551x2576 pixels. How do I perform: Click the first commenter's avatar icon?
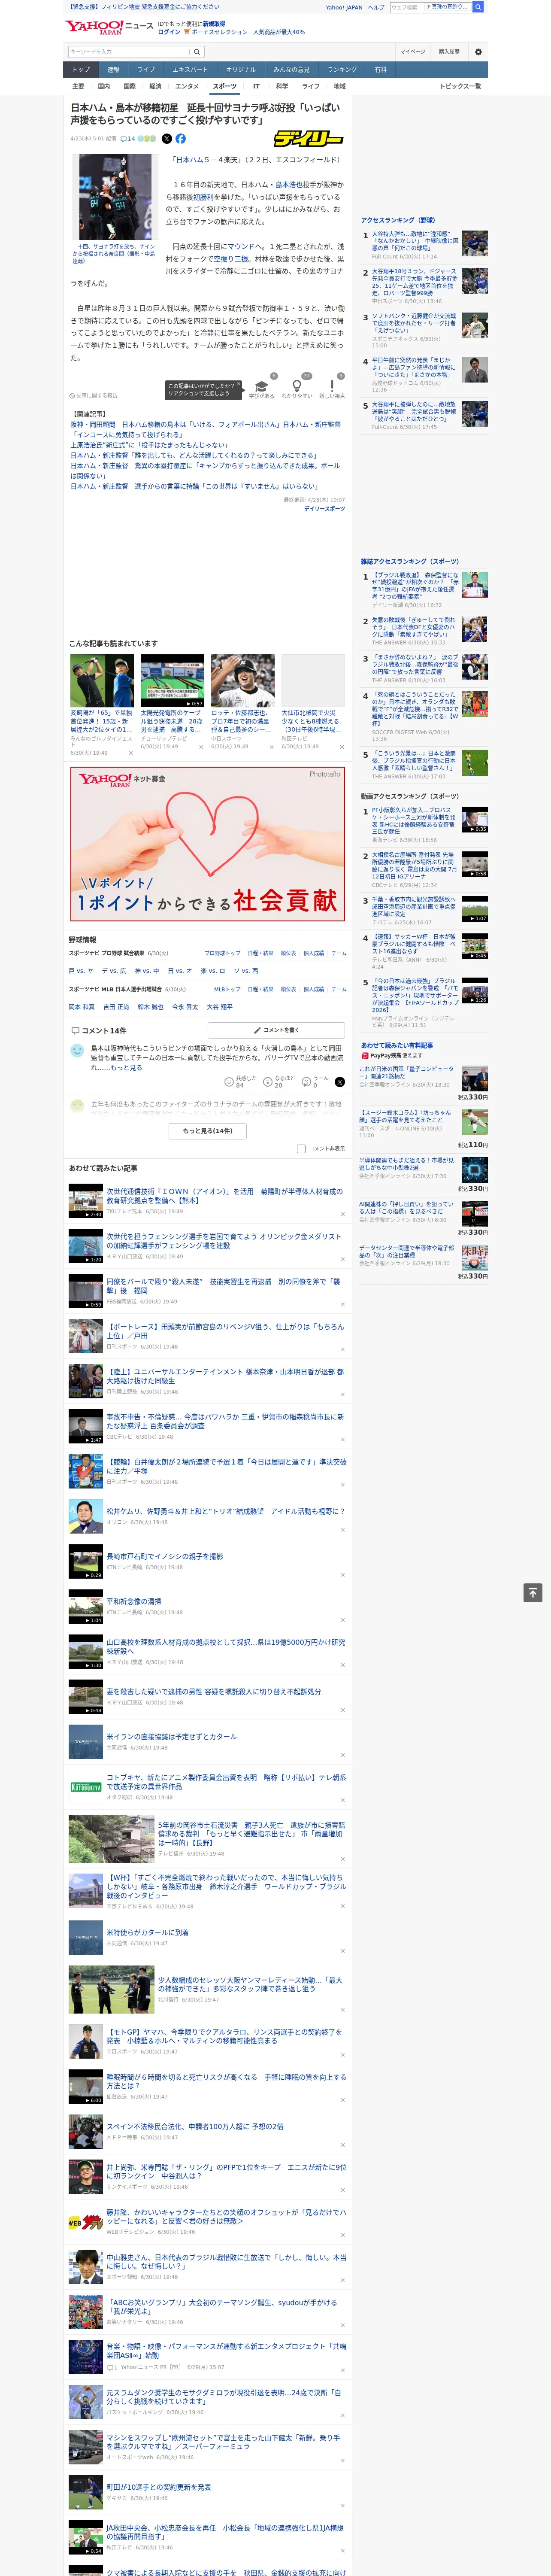[x=77, y=1050]
